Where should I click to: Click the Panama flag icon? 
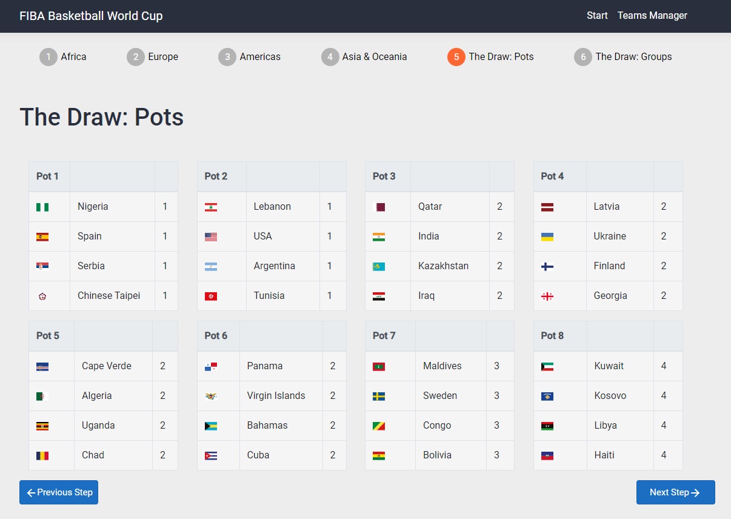click(211, 366)
